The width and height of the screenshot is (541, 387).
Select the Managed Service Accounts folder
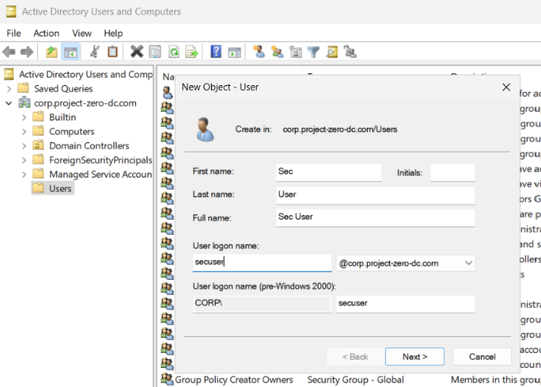pos(100,174)
